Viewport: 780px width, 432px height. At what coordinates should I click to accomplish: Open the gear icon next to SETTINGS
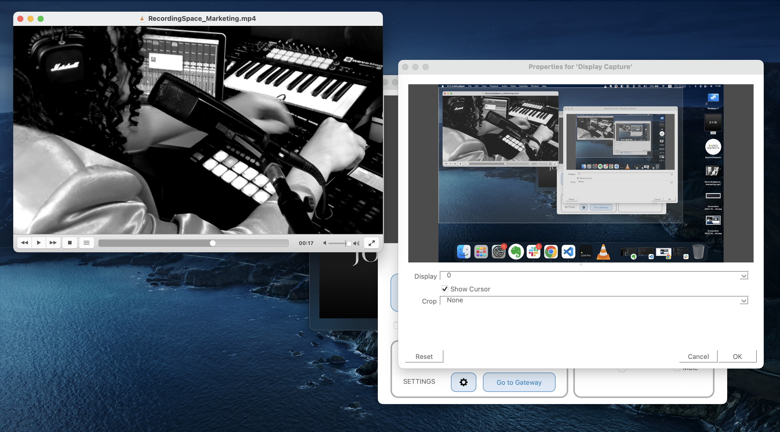463,382
